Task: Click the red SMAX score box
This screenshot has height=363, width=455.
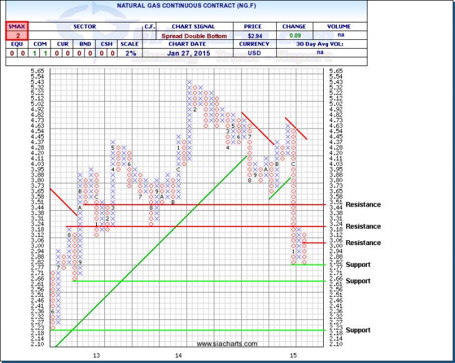Action: (14, 31)
